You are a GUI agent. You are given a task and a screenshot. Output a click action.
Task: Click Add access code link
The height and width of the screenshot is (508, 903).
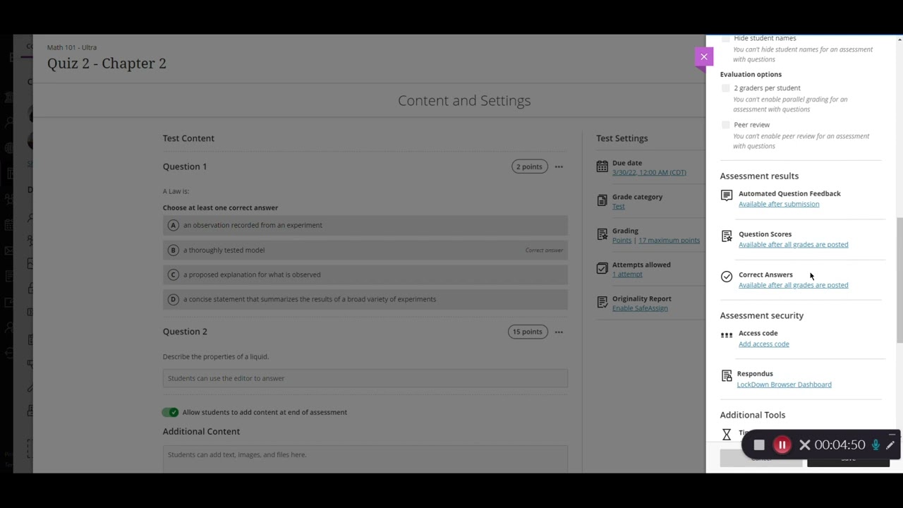point(763,344)
